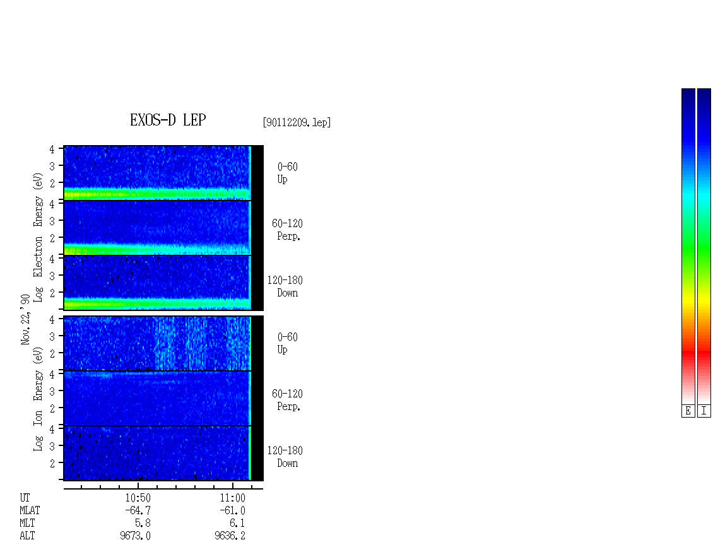Click the ALT row label
Screen dimensions: 713x552
coord(27,536)
